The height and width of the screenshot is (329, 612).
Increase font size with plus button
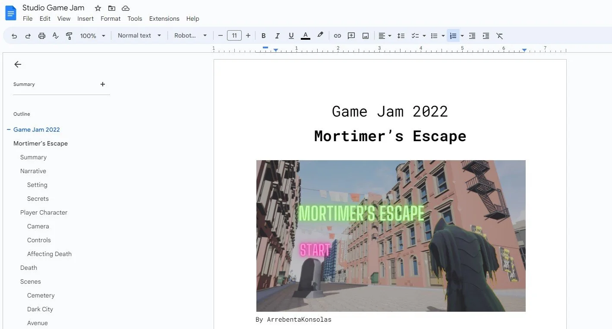(248, 36)
